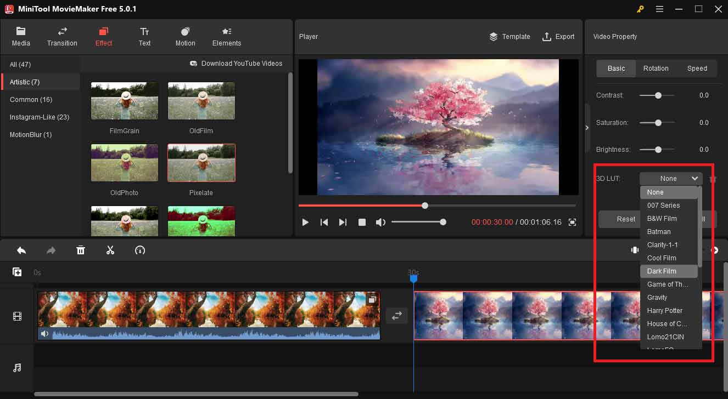Open the Elements tab
This screenshot has height=399, width=728.
coord(227,36)
